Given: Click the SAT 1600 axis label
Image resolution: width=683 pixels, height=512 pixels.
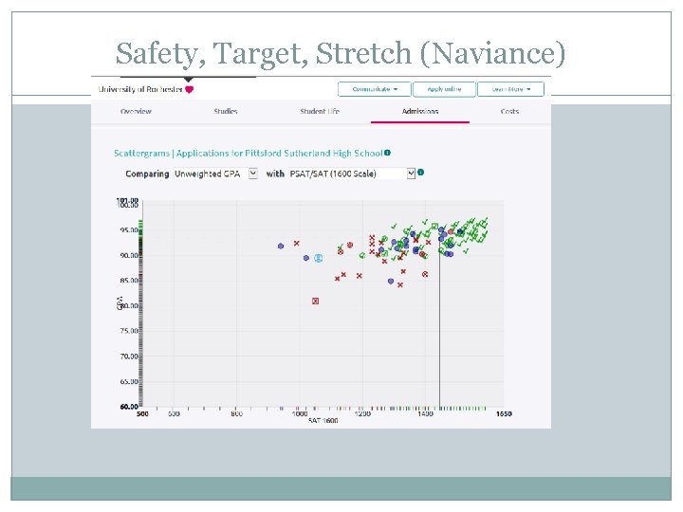Looking at the screenshot, I should (323, 421).
